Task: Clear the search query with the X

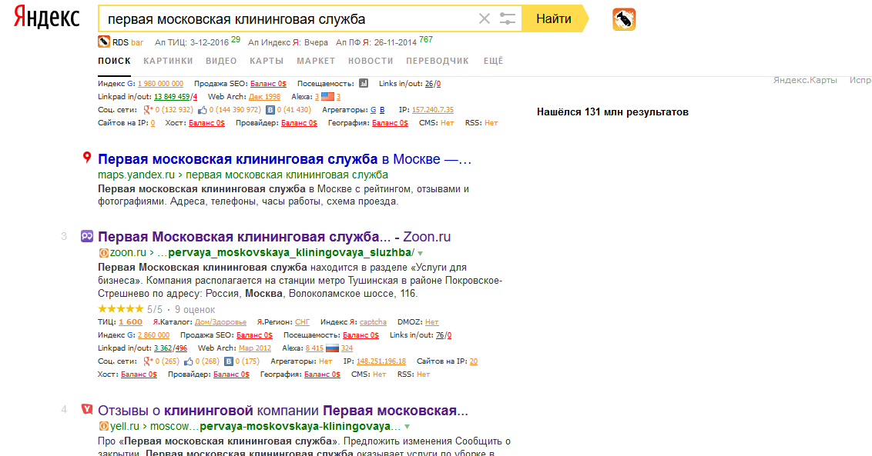Action: point(485,19)
